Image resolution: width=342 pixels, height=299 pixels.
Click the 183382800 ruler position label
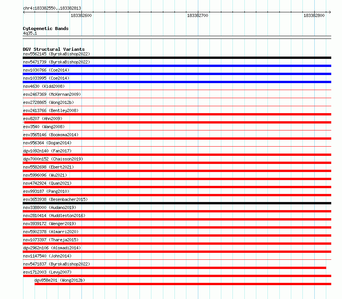coord(314,15)
